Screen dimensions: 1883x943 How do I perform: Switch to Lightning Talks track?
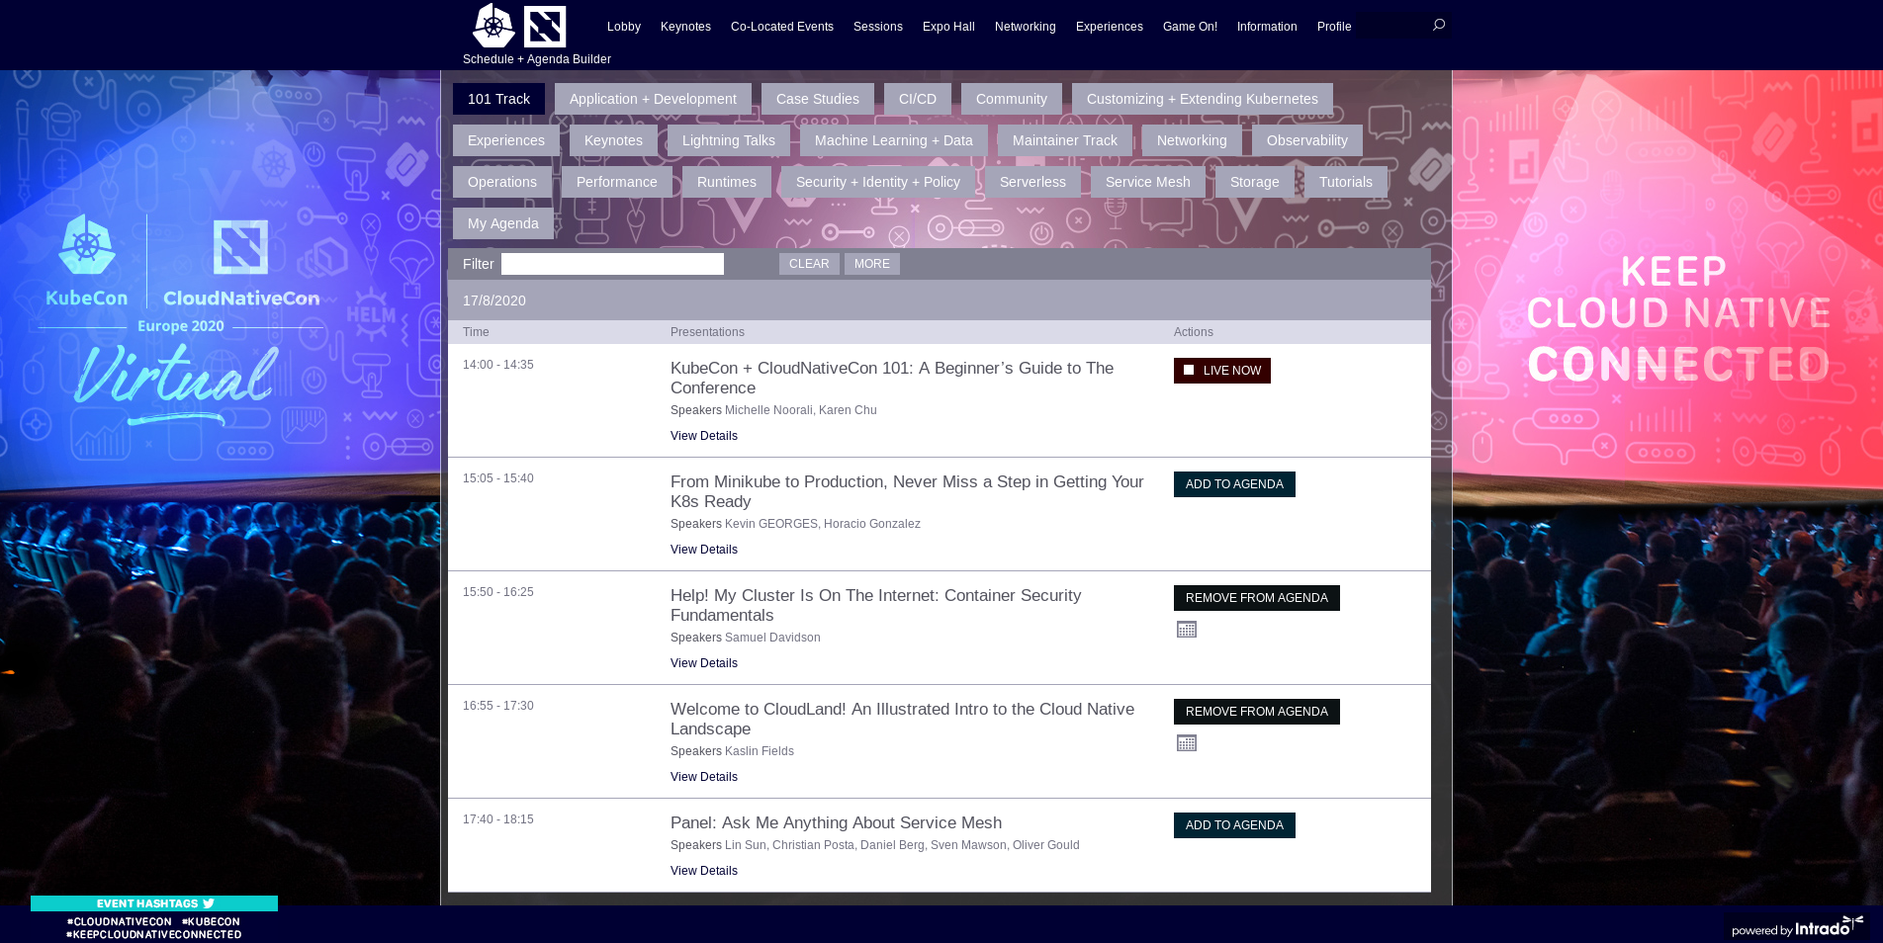click(729, 140)
